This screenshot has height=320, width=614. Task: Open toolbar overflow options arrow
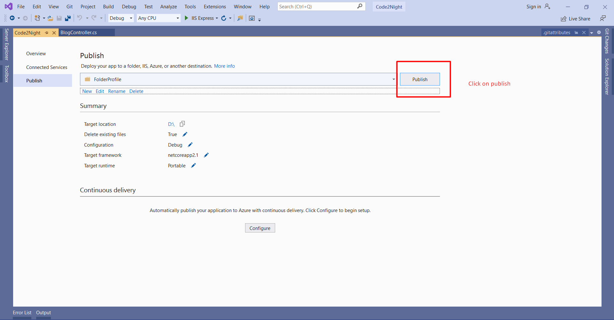259,19
